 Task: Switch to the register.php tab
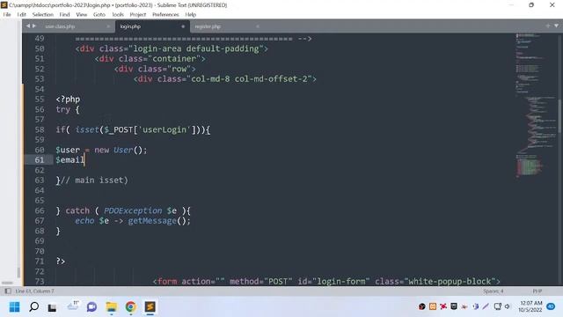(x=208, y=26)
